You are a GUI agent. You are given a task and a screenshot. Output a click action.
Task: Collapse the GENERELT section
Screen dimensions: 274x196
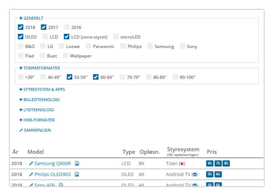31,18
